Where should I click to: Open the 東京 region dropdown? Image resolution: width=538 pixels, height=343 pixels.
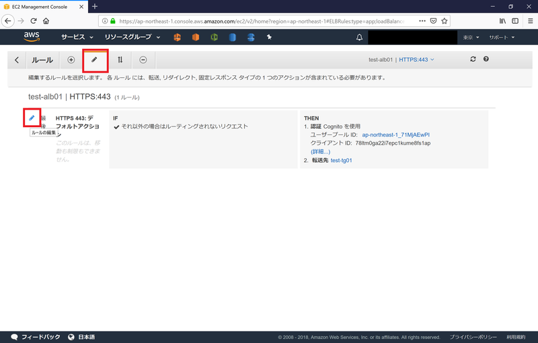pos(471,38)
